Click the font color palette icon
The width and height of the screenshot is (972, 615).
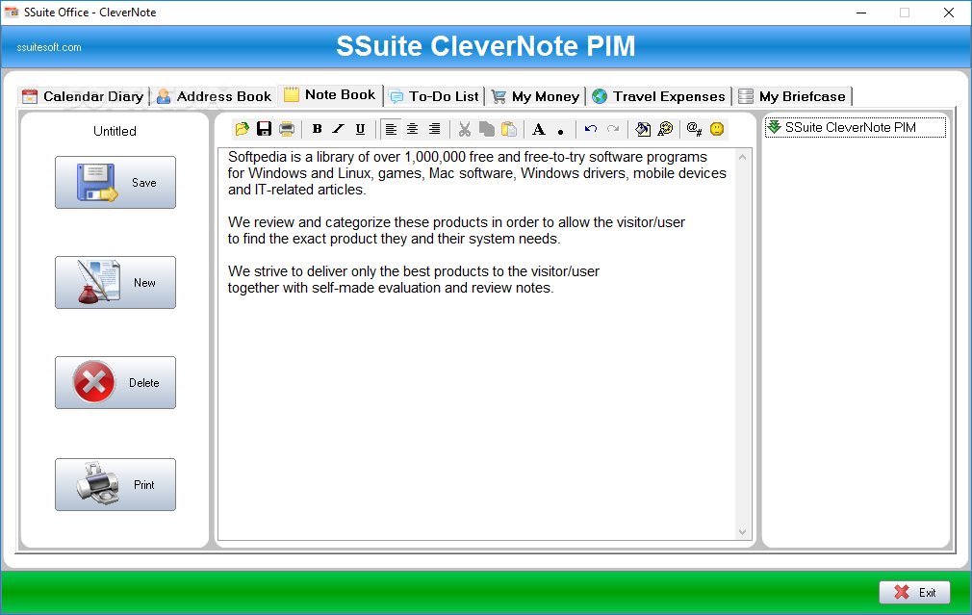pos(665,129)
